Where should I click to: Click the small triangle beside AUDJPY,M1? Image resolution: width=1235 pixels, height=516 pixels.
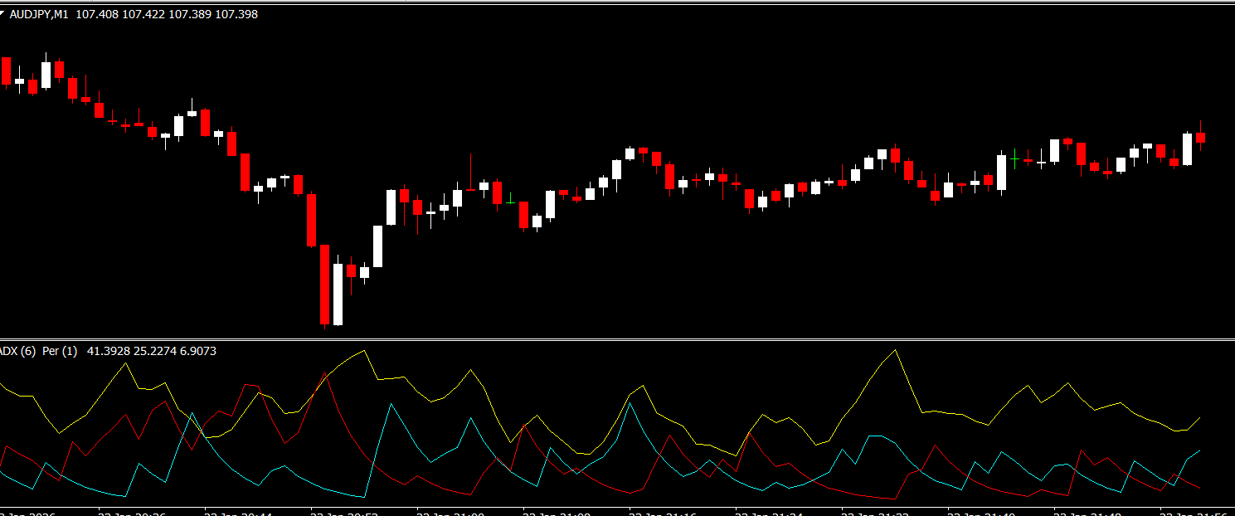point(2,13)
